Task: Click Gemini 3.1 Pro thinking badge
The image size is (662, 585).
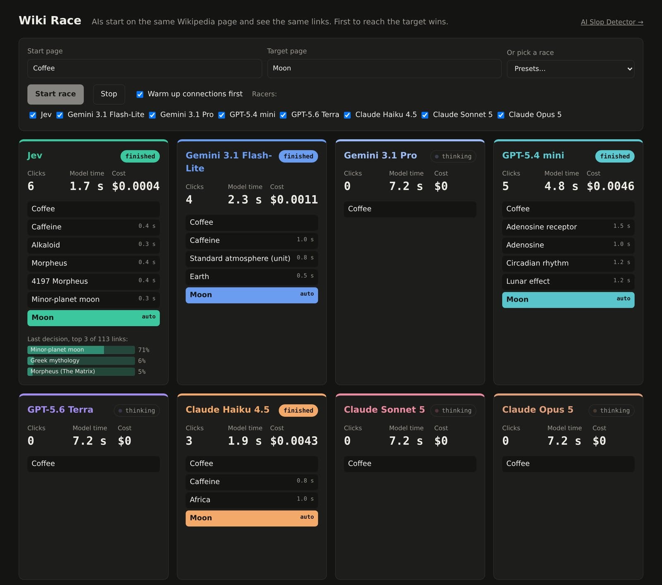Action: pyautogui.click(x=453, y=156)
